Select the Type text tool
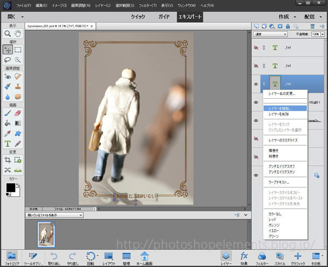Viewport: 328px width, 267px height. pyautogui.click(x=8, y=144)
